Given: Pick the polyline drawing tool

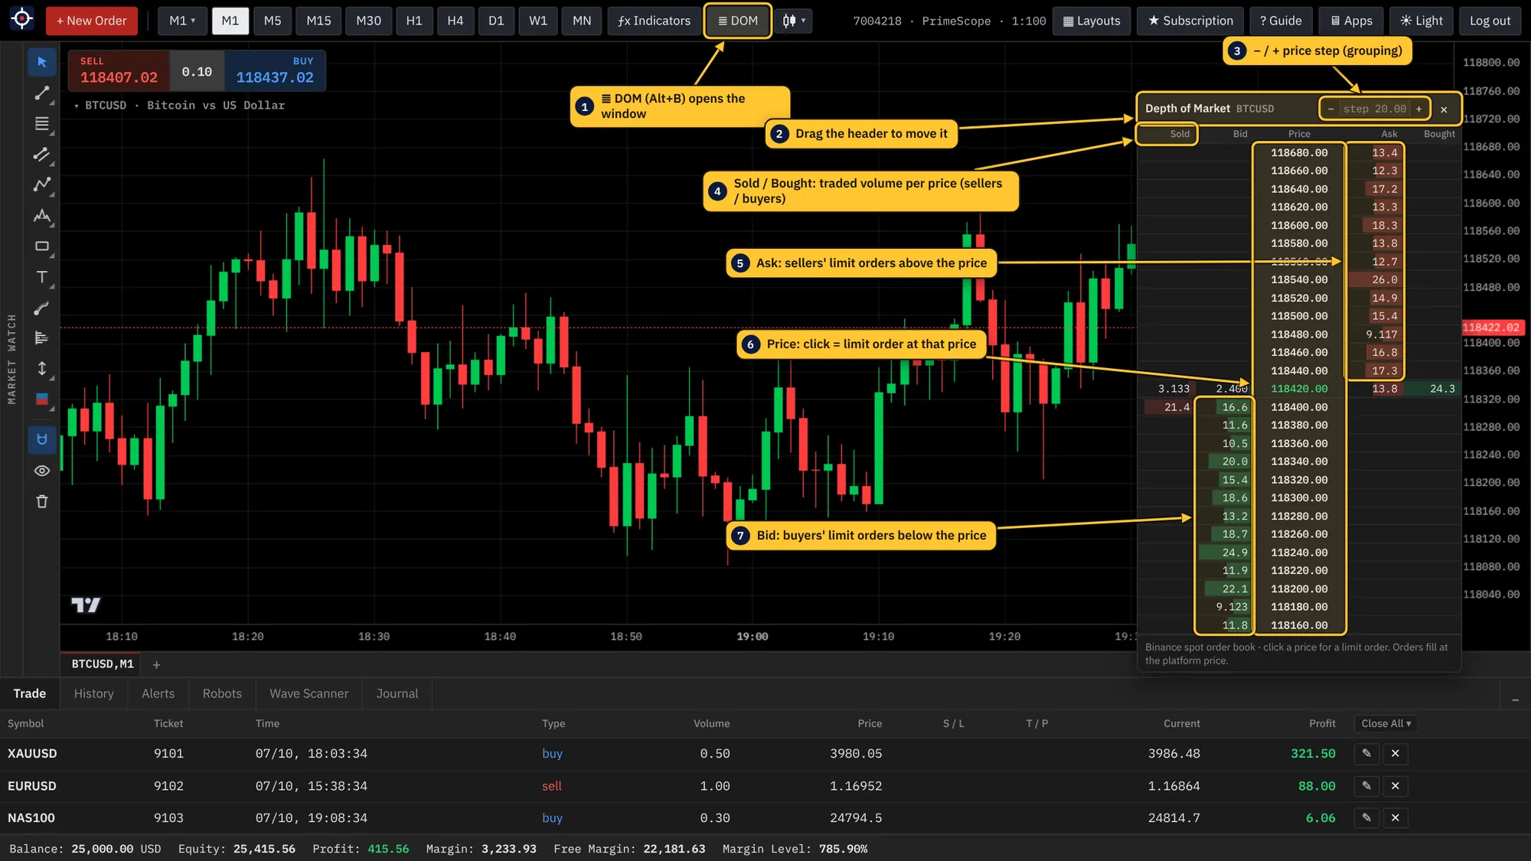Looking at the screenshot, I should 42,184.
